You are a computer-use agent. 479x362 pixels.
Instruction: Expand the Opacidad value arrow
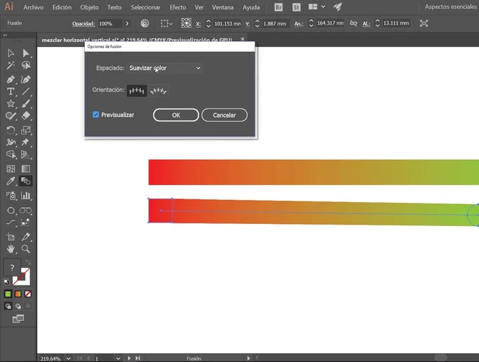tap(127, 23)
